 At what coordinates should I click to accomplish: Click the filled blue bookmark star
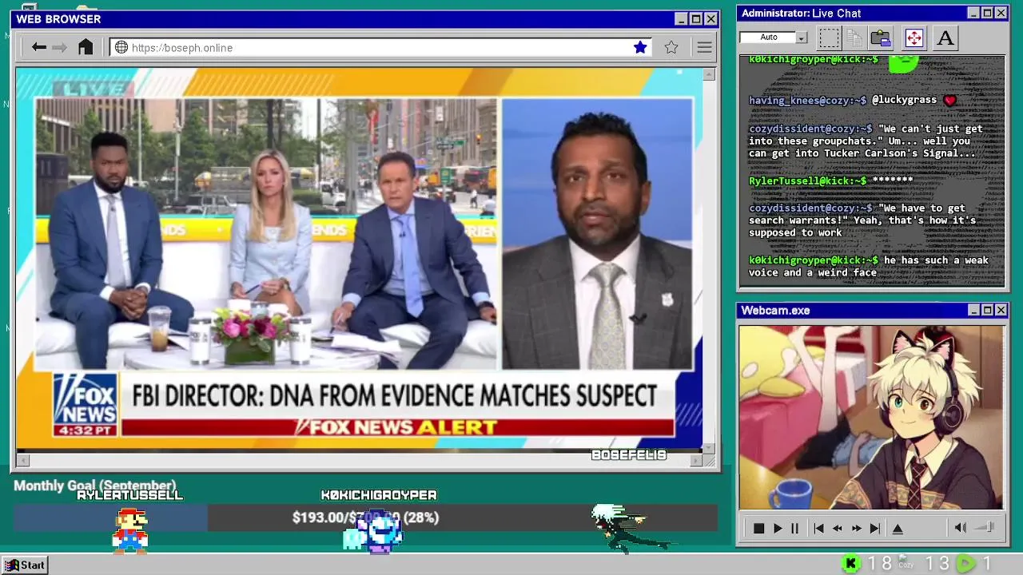[x=640, y=47]
